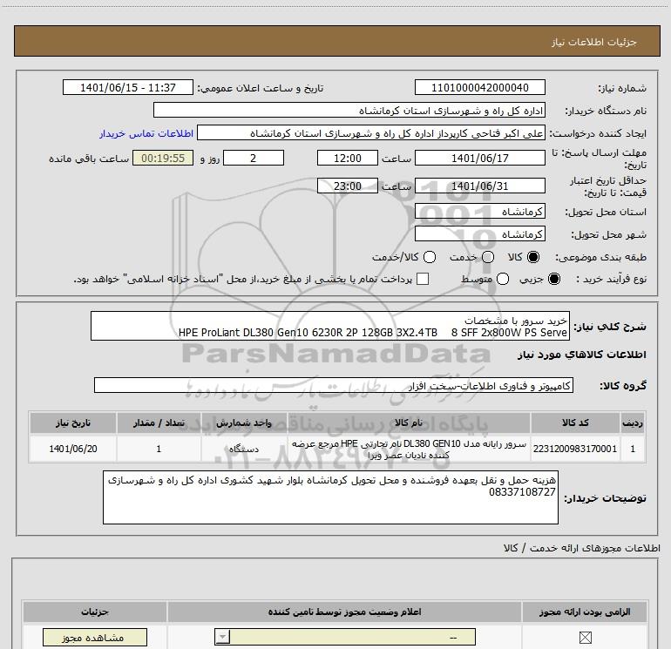Click the الزامی بودن ارائه مجوز column header

coord(585,612)
